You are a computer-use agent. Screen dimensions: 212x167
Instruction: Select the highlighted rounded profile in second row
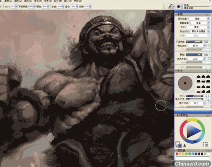(199, 81)
